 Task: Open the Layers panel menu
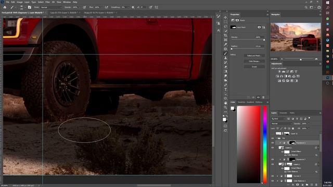320,113
